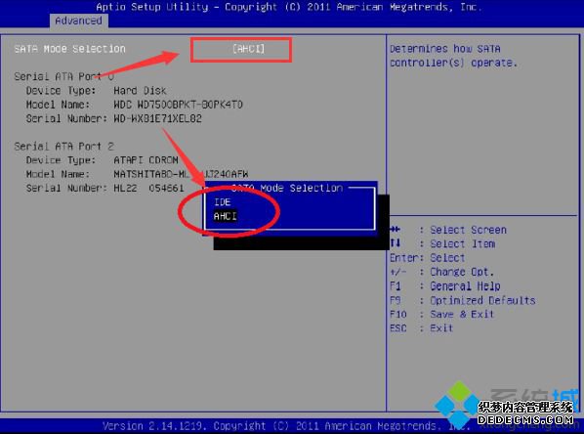Click the F10 Save & Exit hint
This screenshot has height=434, width=584.
tap(441, 315)
